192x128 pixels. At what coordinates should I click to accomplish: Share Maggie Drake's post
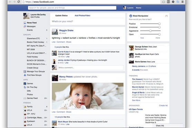tap(69, 42)
